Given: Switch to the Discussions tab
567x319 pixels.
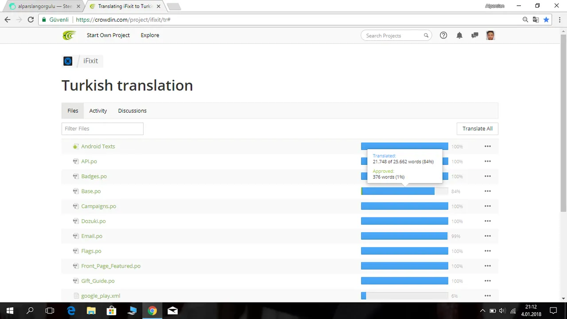Looking at the screenshot, I should pos(132,111).
